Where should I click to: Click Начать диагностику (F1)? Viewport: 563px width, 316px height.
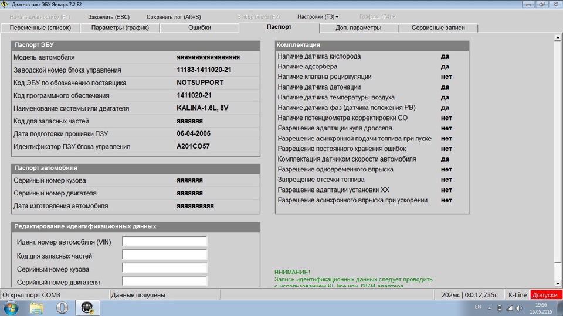coord(40,17)
